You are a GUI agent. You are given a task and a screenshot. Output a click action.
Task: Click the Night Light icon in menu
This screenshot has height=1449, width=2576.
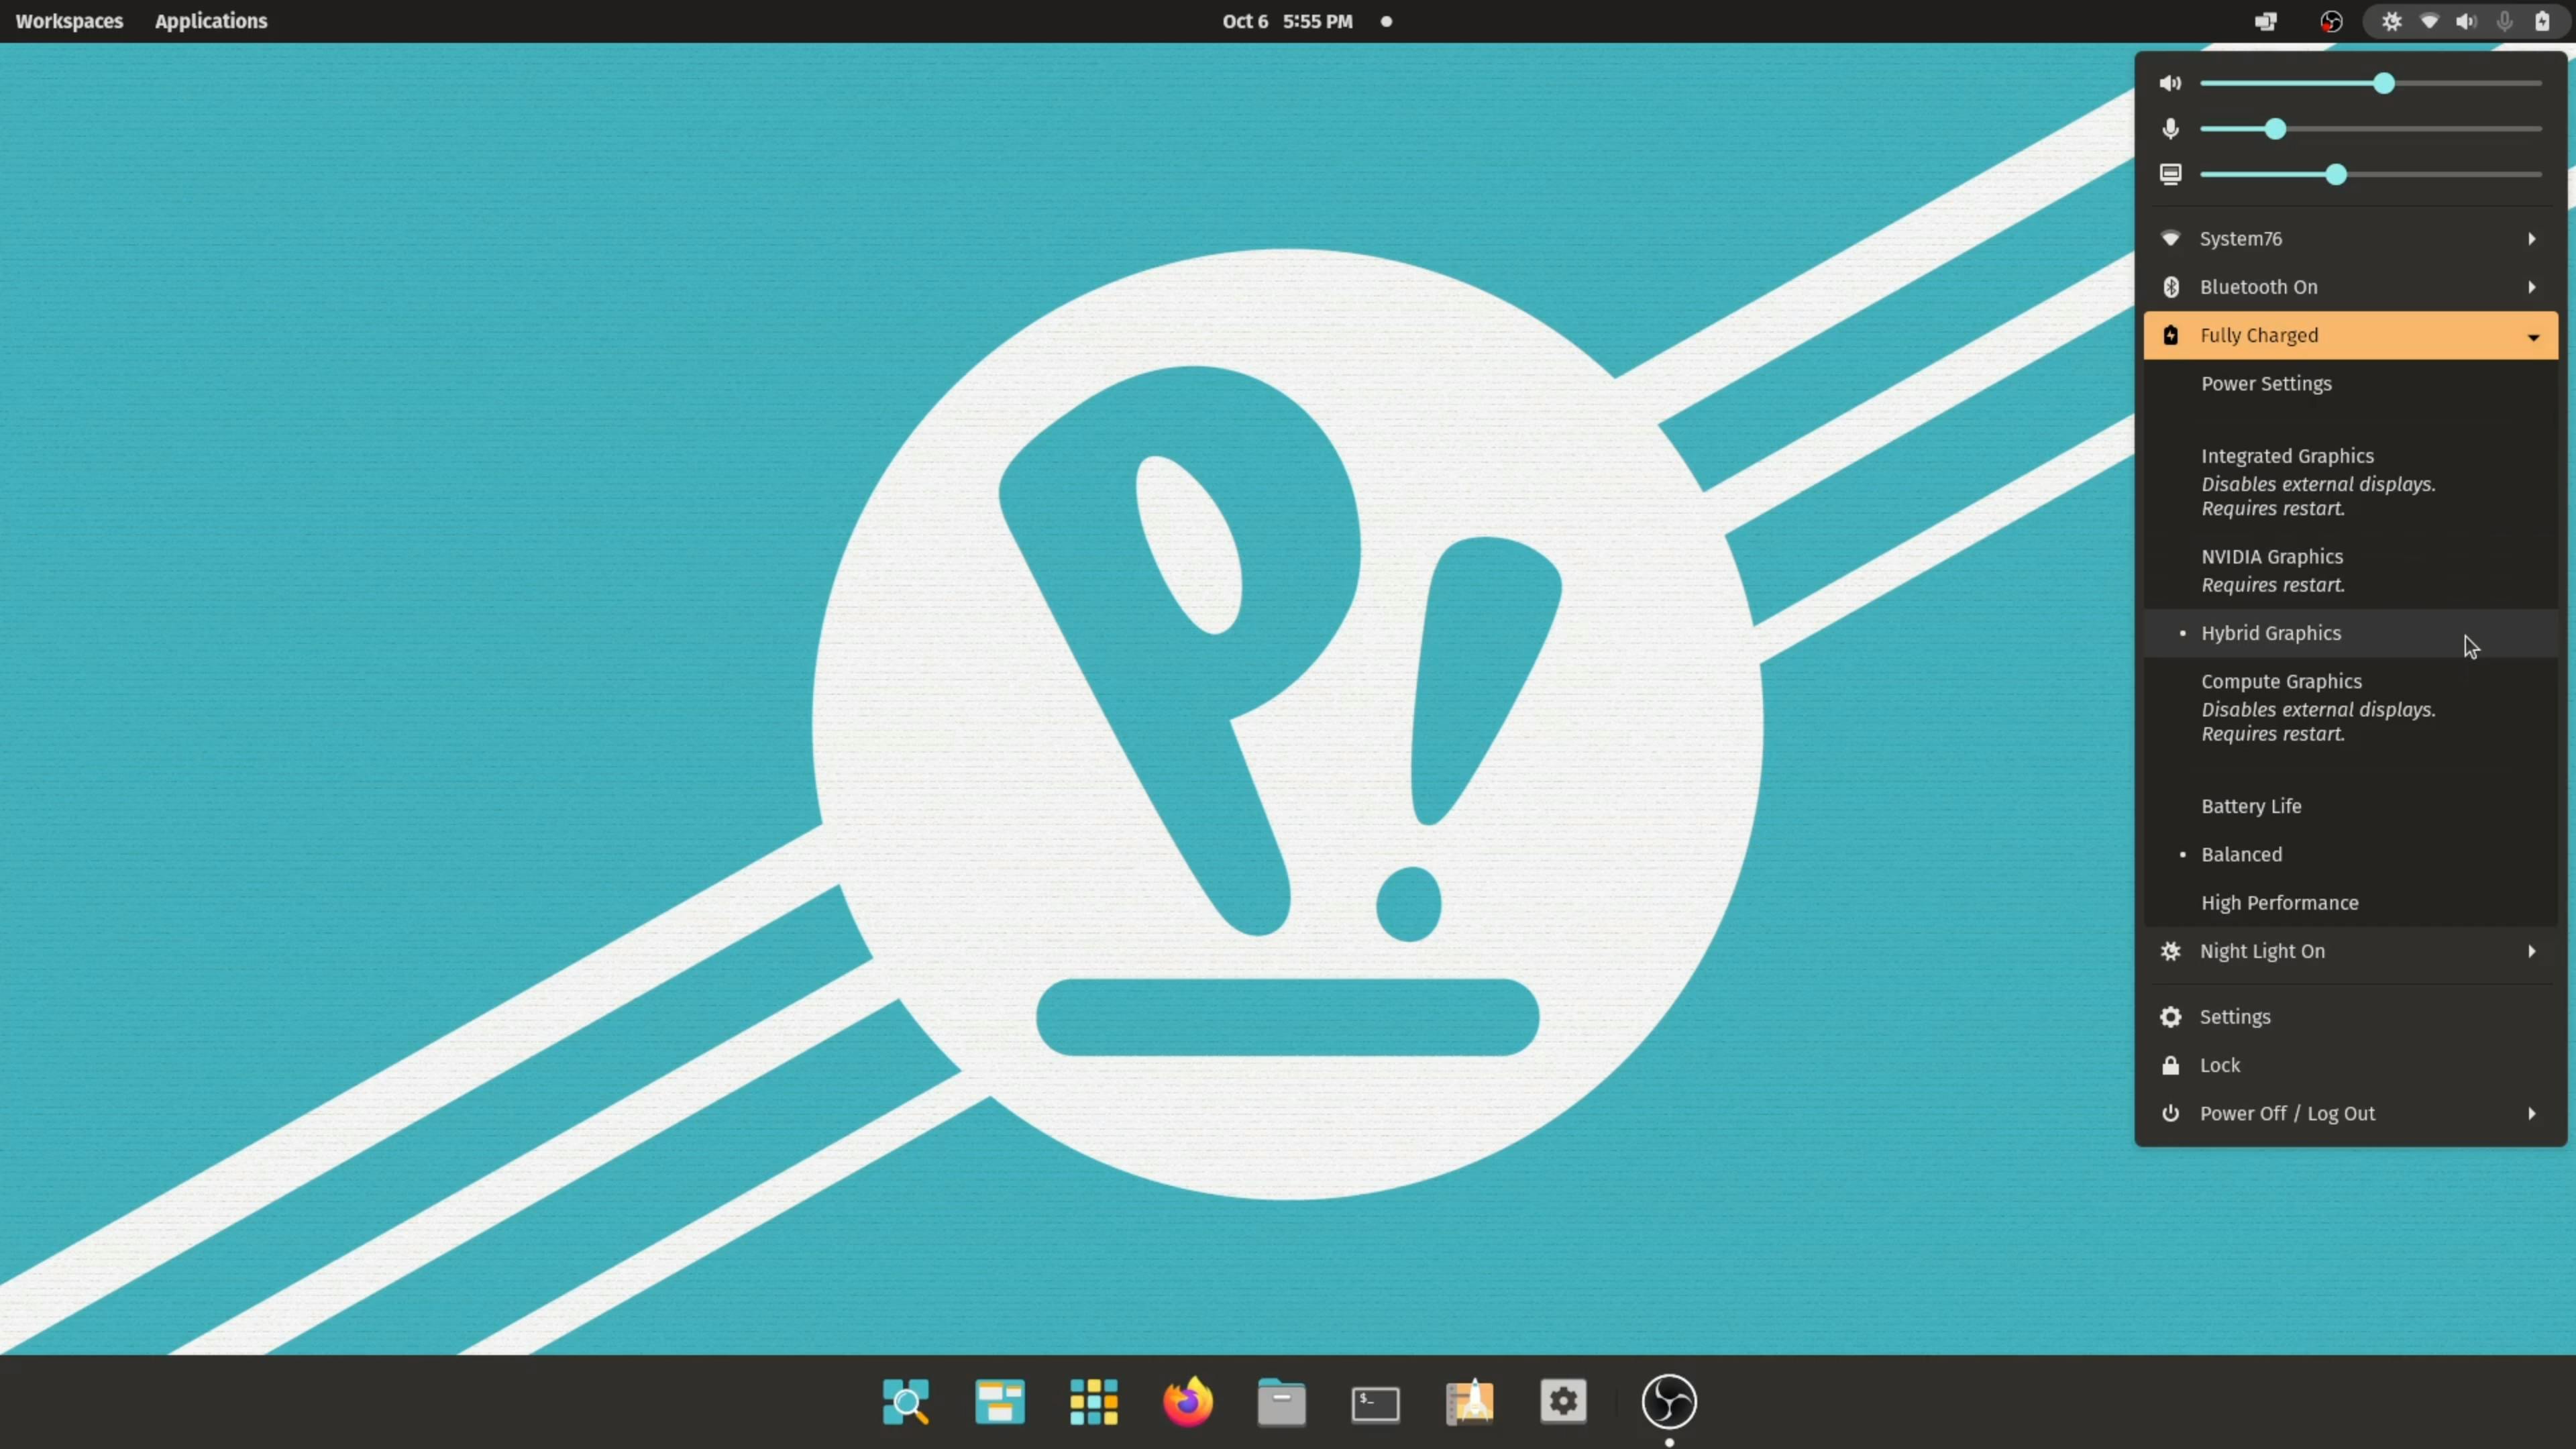click(x=2170, y=951)
